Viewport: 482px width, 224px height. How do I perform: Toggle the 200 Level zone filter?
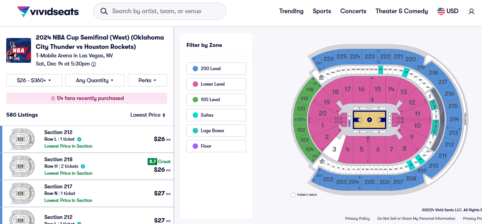point(216,69)
